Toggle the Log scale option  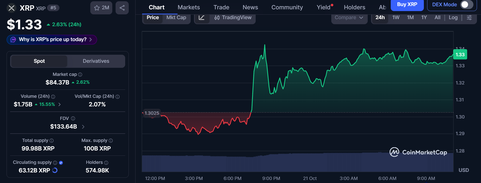click(453, 18)
